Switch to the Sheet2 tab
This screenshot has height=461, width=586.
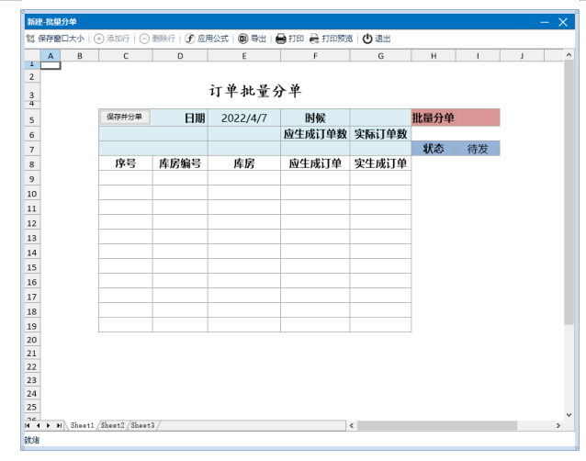112,426
